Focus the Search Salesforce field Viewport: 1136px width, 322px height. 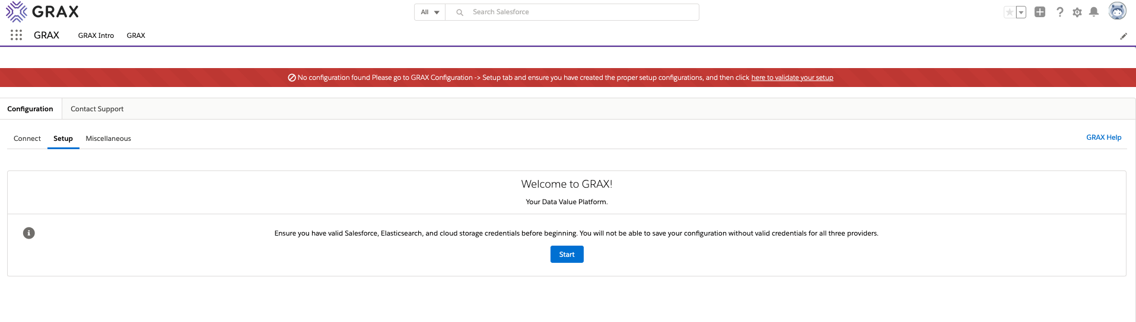coord(572,12)
